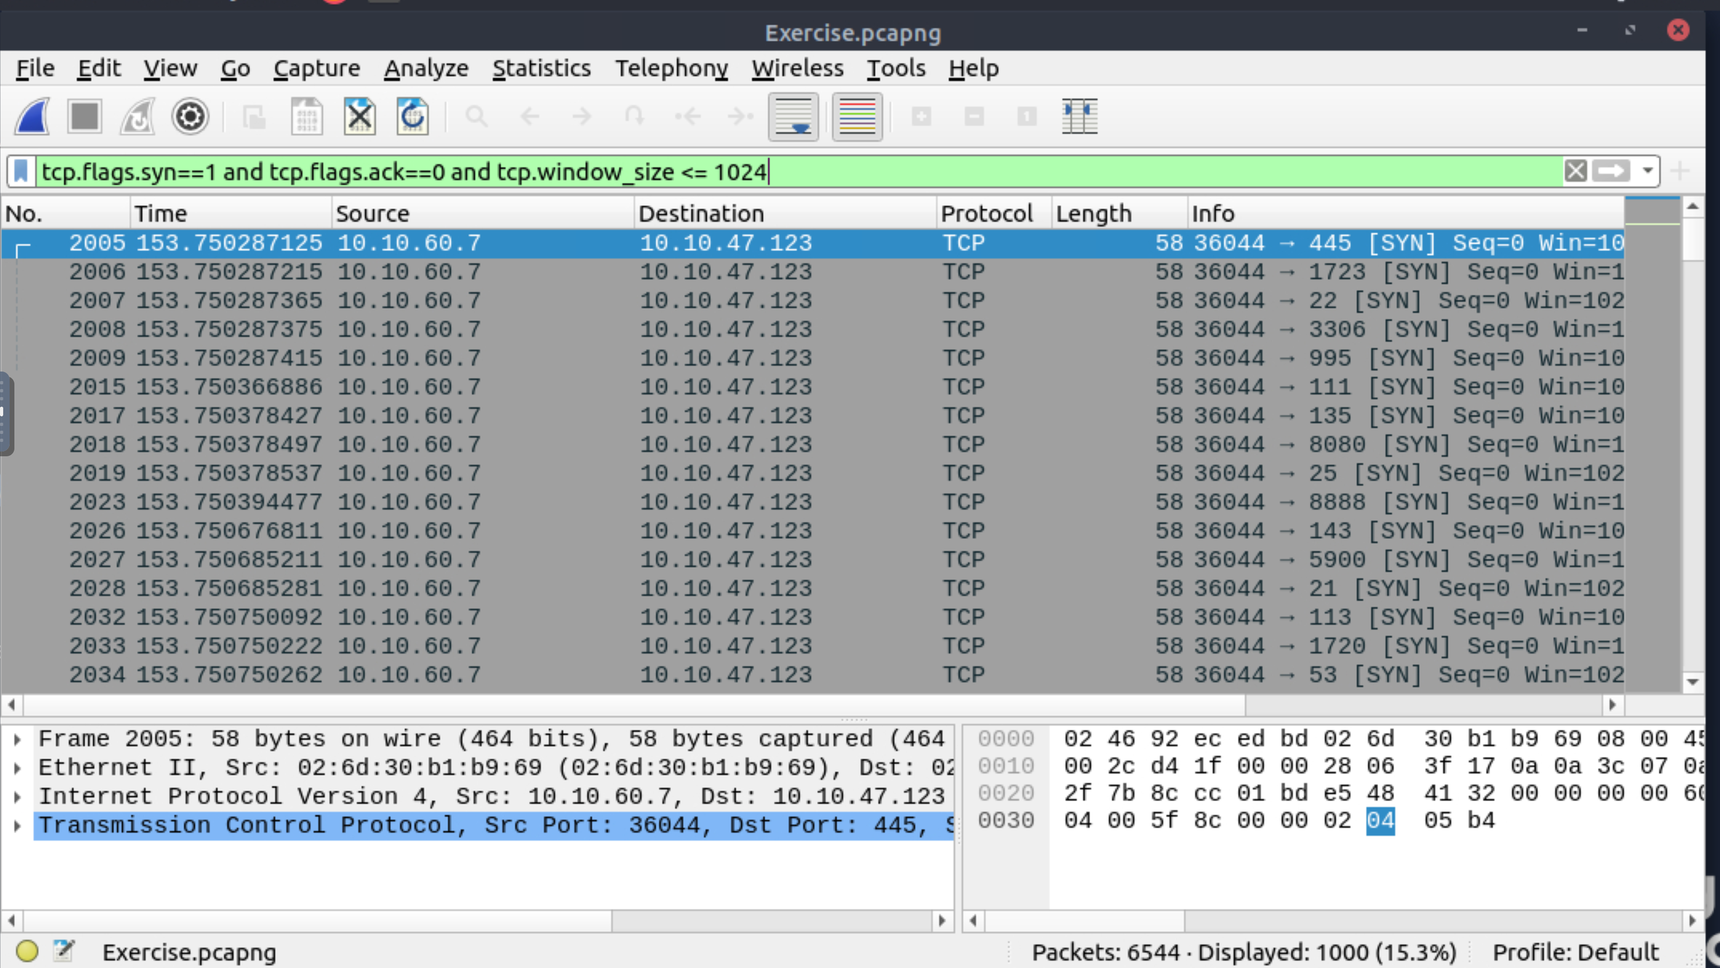Open the Go menu
1720x968 pixels.
[235, 68]
